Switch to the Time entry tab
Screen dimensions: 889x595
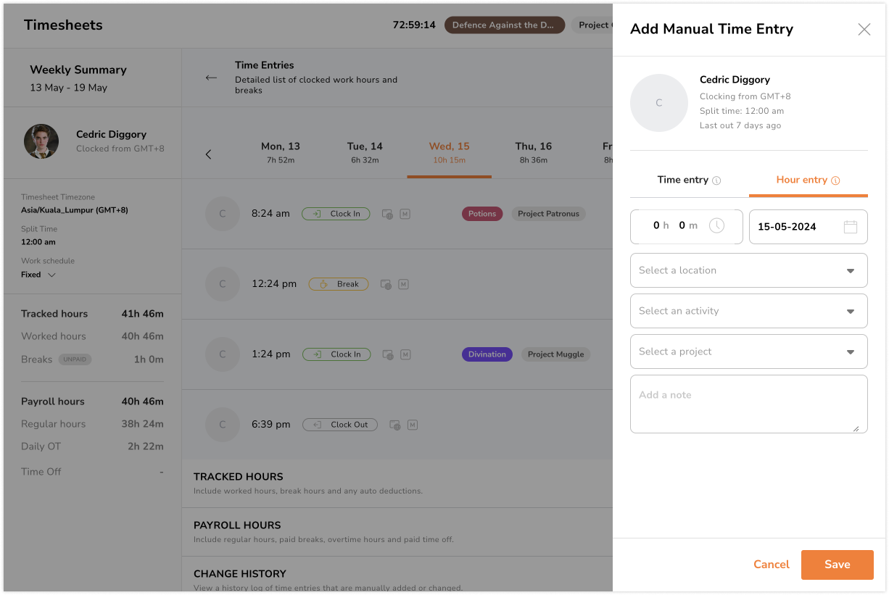[x=689, y=180]
